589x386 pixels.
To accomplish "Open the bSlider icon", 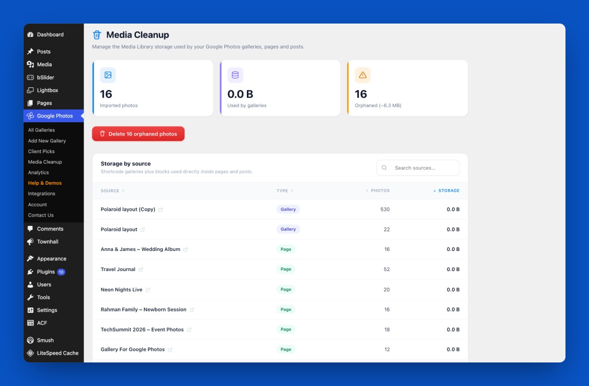I will (x=30, y=78).
